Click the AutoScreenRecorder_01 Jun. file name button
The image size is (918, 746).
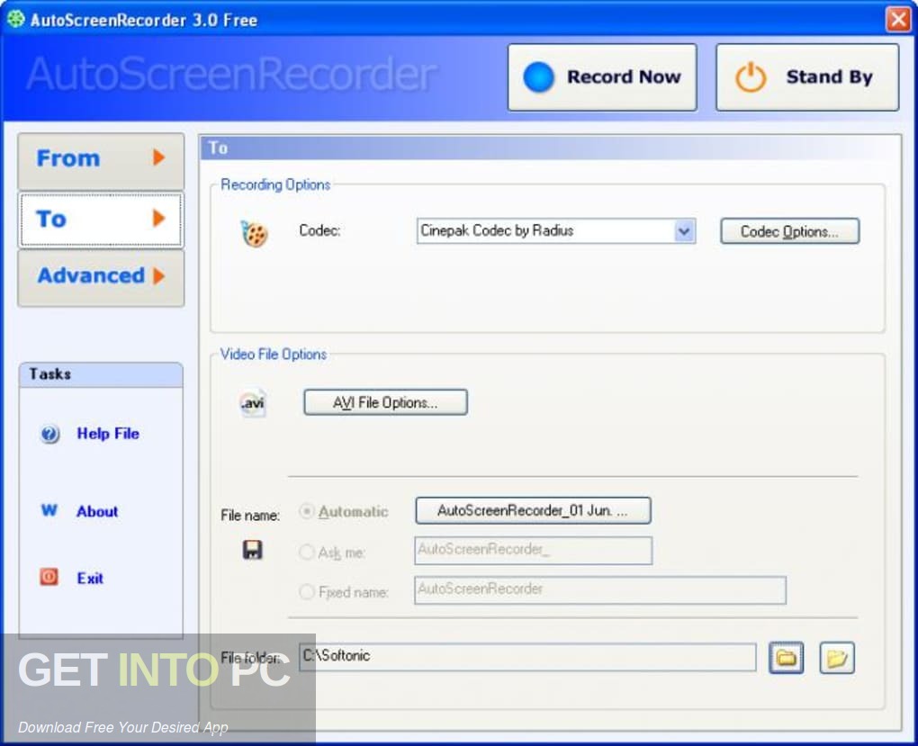[533, 510]
